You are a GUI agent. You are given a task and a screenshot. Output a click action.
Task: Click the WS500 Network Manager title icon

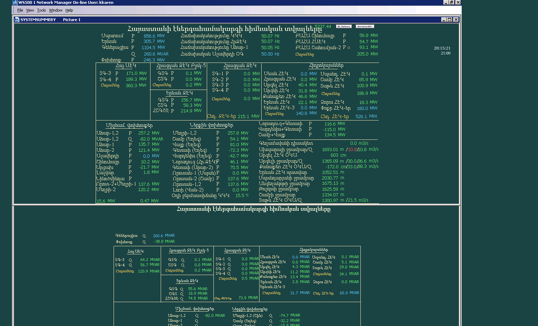[x=15, y=2]
